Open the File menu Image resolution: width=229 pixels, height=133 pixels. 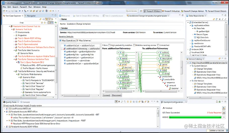(x=4, y=7)
